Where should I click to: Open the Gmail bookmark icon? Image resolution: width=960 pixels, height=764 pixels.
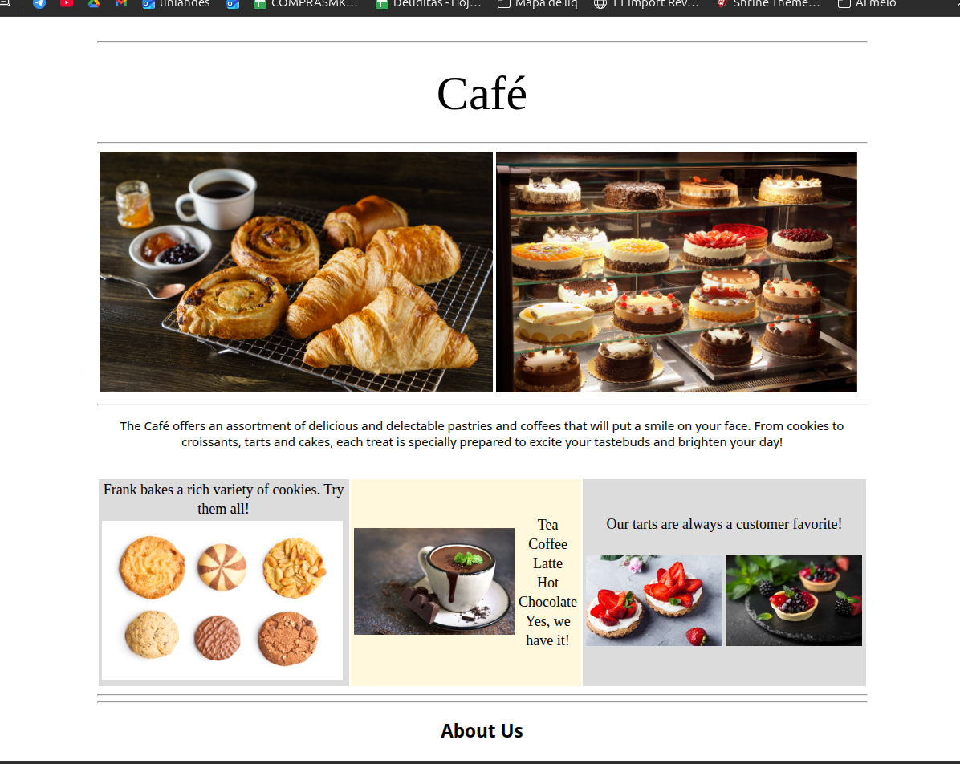pyautogui.click(x=121, y=4)
